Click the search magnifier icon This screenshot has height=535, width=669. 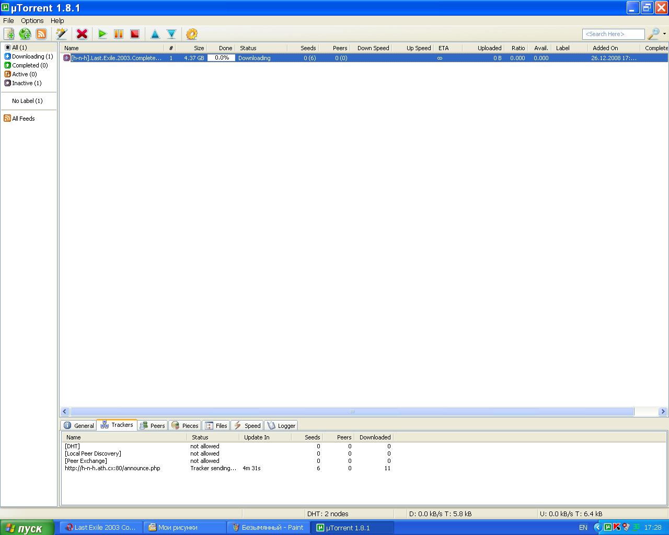pyautogui.click(x=653, y=34)
